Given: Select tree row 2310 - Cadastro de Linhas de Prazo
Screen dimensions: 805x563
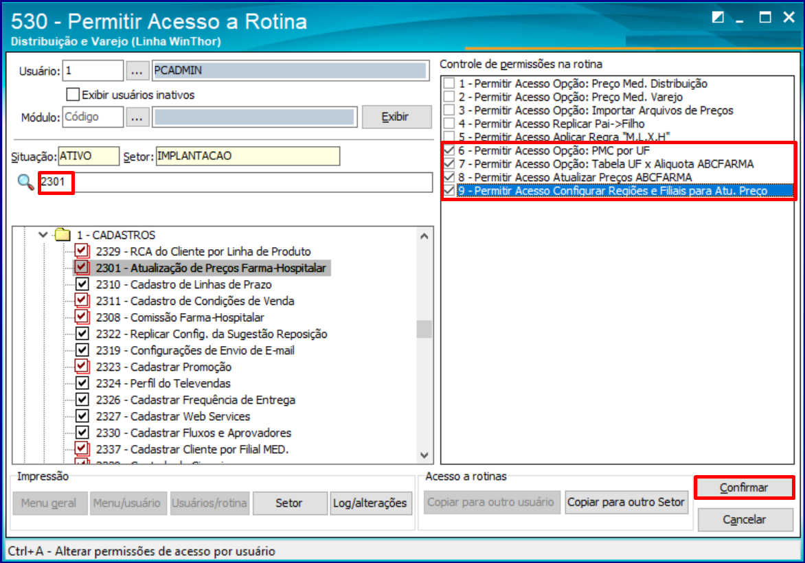Looking at the screenshot, I should [x=184, y=284].
